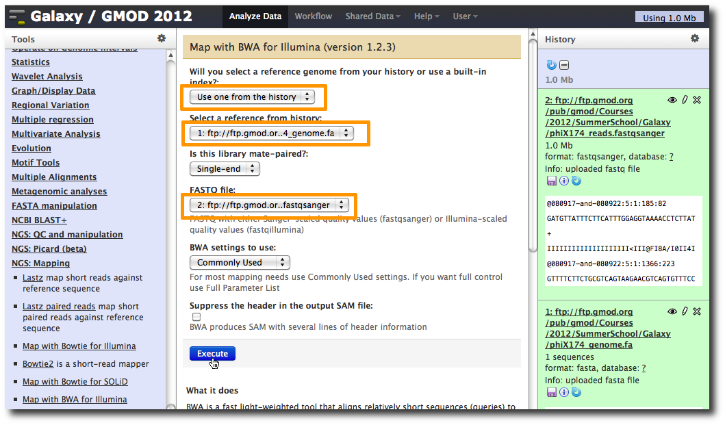The image size is (725, 425).
Task: Open the Shared Data menu
Action: (372, 16)
